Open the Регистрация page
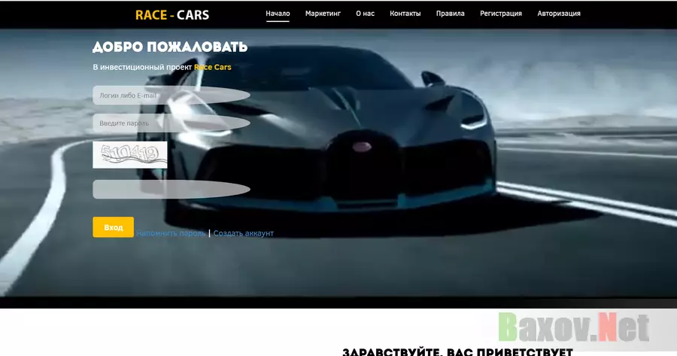Viewport: 677px width, 356px height. coord(501,14)
